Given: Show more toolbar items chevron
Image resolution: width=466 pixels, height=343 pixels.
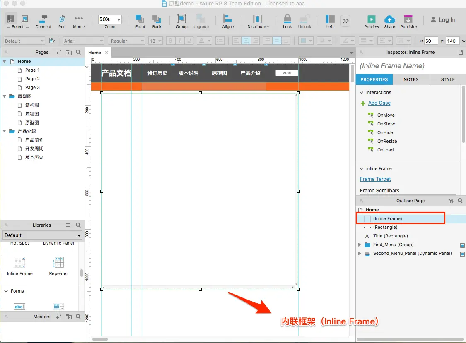Looking at the screenshot, I should (x=345, y=21).
